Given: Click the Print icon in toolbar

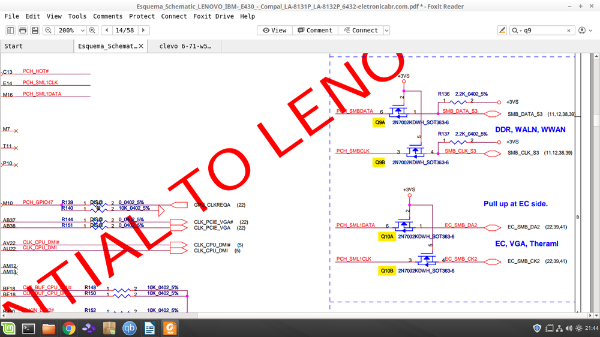Looking at the screenshot, I should click(23, 30).
